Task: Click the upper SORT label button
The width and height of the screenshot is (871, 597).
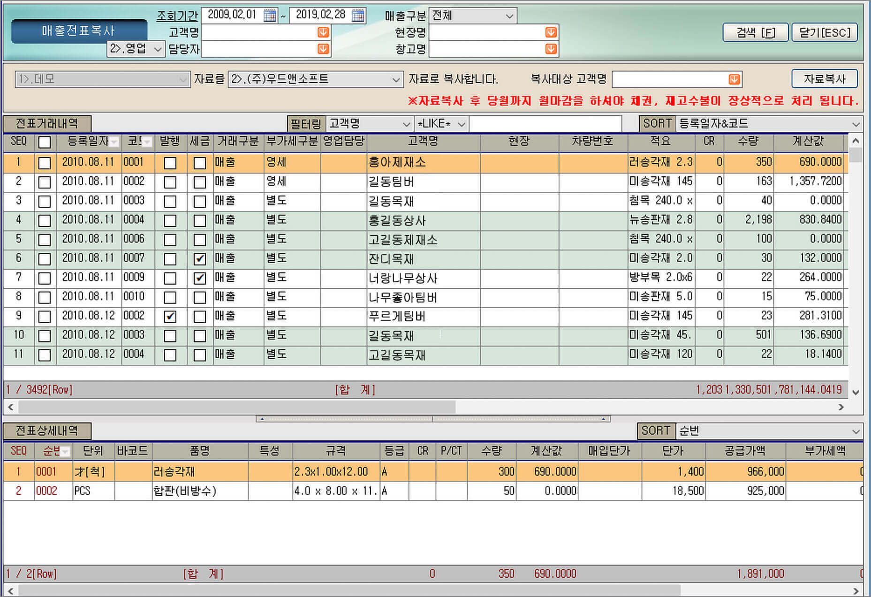Action: (657, 124)
